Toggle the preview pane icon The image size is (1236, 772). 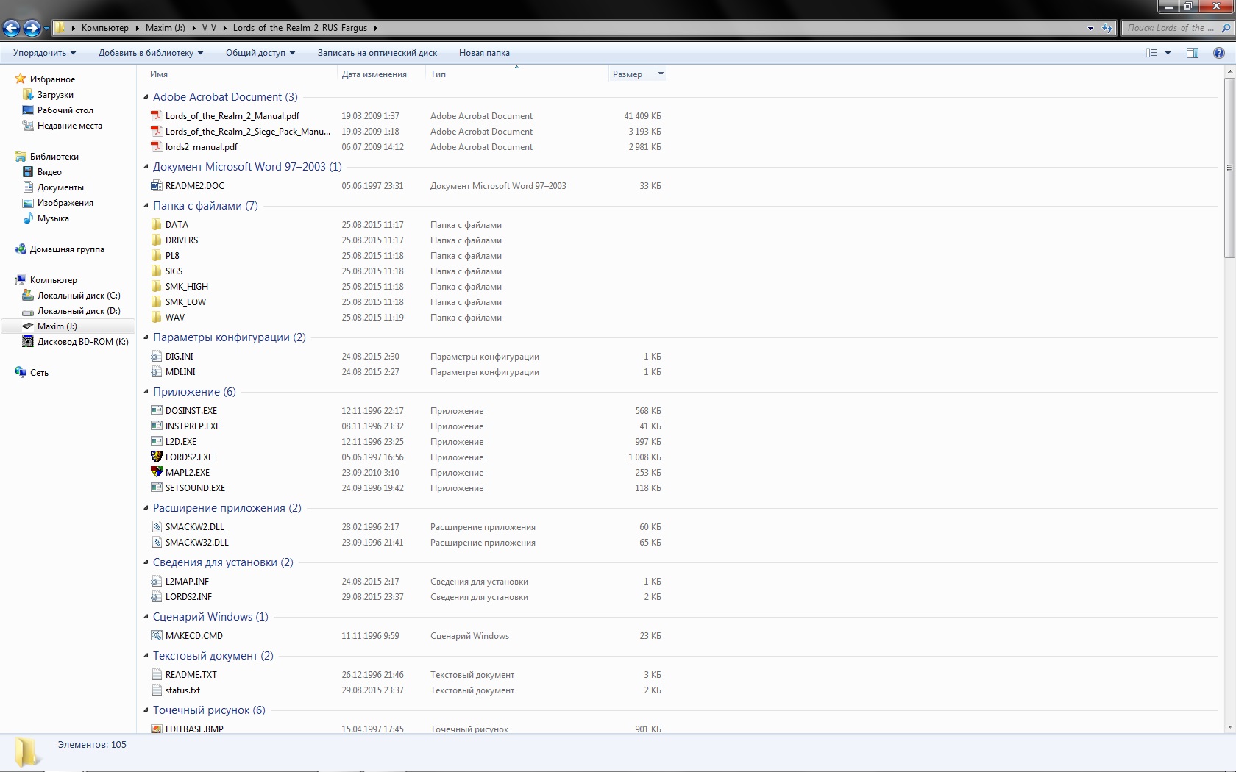1192,53
